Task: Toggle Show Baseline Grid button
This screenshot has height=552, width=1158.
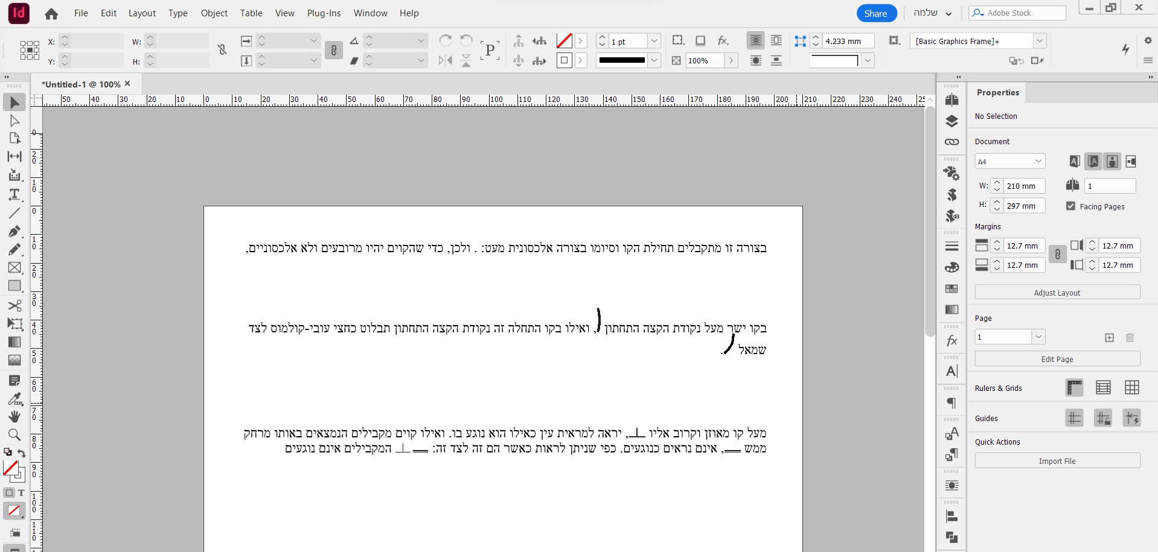Action: point(1103,388)
